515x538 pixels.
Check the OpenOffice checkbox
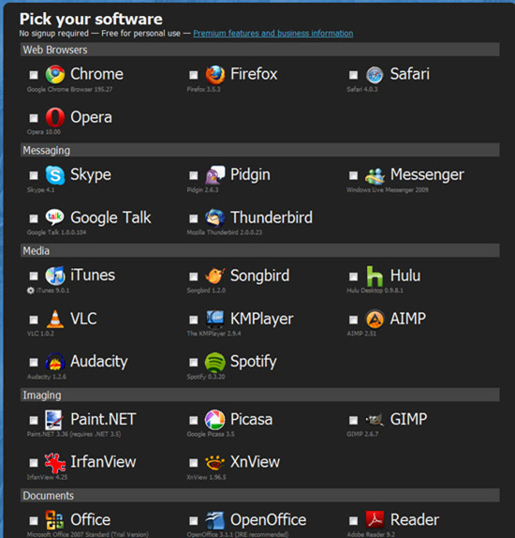point(194,520)
